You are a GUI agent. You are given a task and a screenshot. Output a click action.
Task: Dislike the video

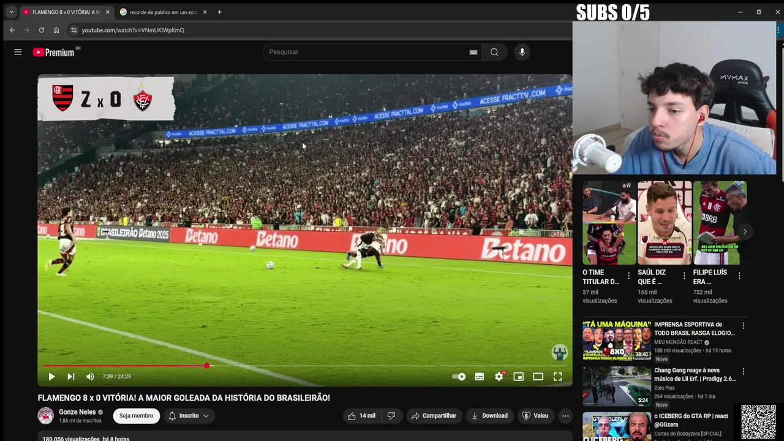point(391,416)
